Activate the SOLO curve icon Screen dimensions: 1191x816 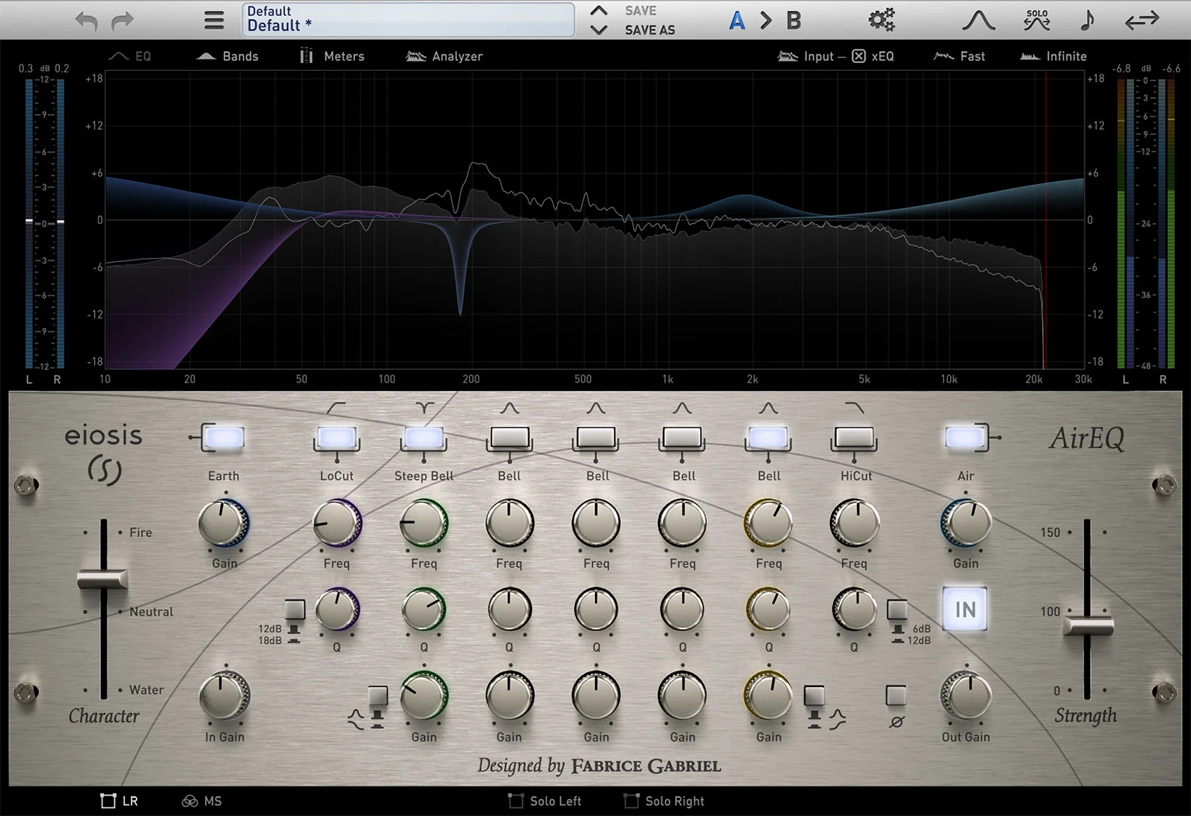point(1036,19)
